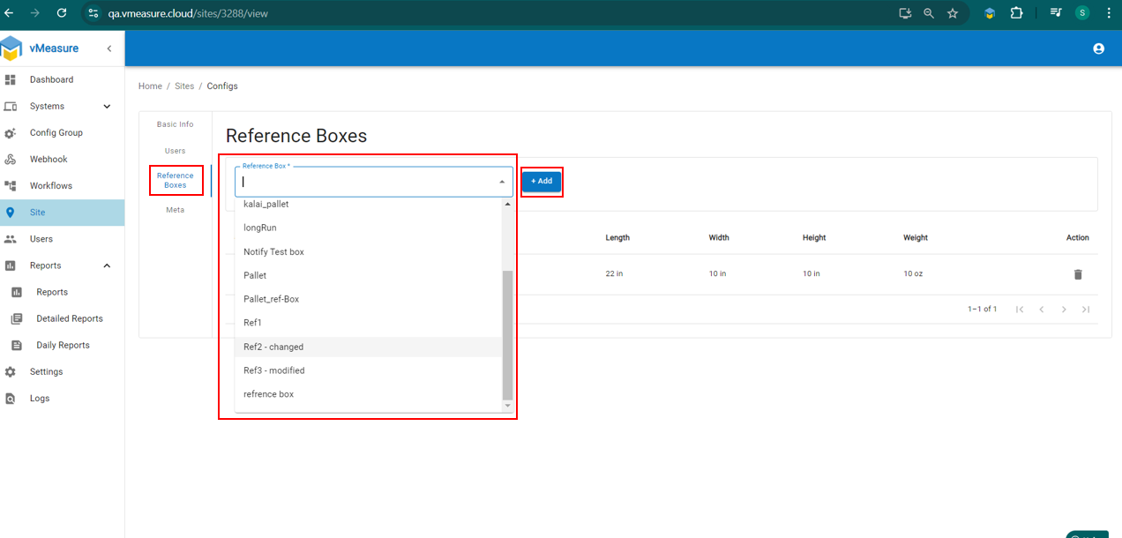Viewport: 1122px width, 538px height.
Task: Open the Dashboard icon in the sidebar
Action: [x=11, y=79]
